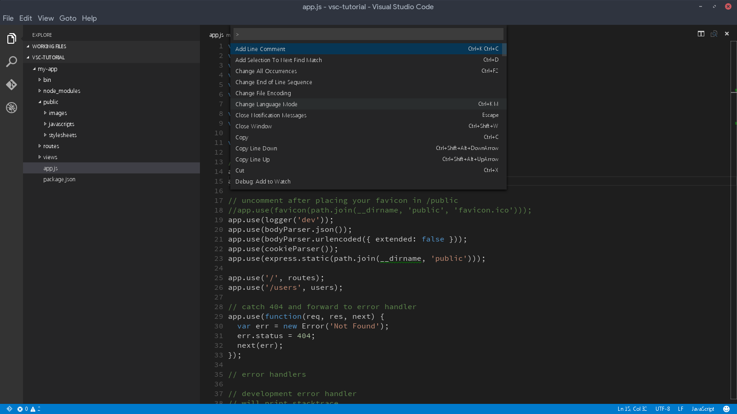The height and width of the screenshot is (414, 737).
Task: Click the 'function' keyword on line 29
Action: (x=283, y=316)
